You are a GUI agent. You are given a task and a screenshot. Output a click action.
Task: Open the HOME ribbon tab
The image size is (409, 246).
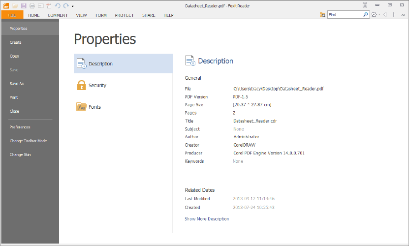pyautogui.click(x=34, y=15)
